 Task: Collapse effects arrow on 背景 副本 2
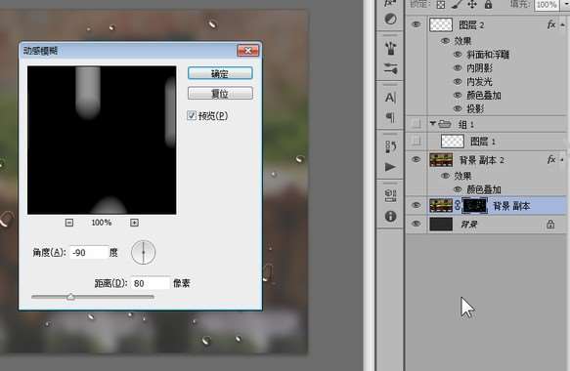click(x=563, y=160)
